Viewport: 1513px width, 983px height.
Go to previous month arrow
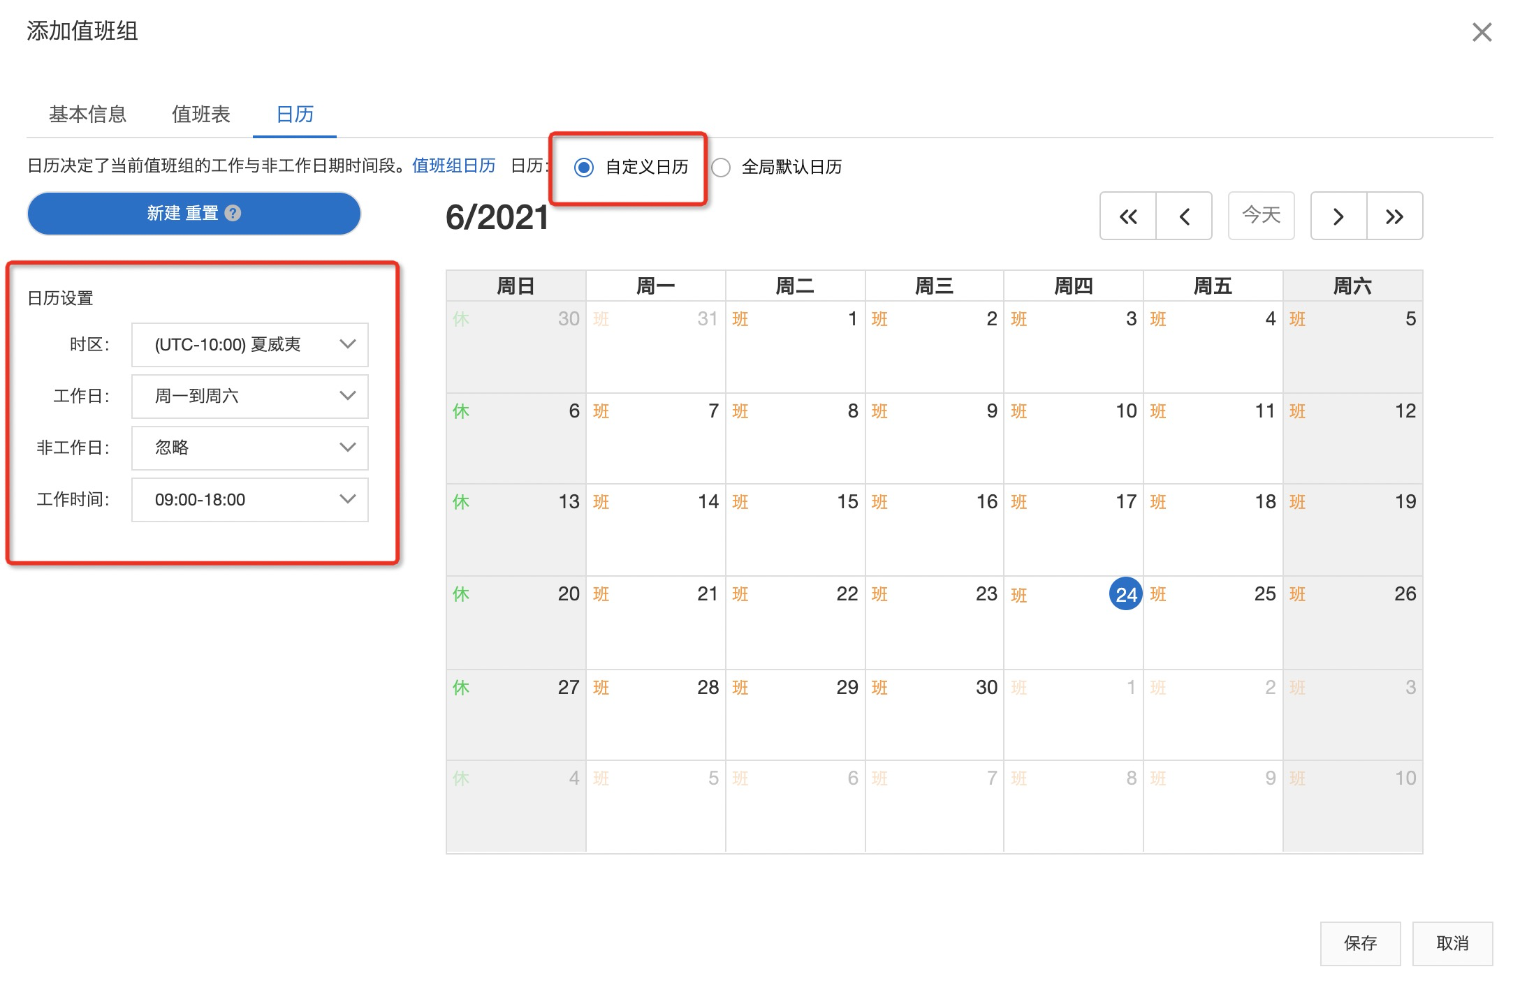tap(1184, 216)
